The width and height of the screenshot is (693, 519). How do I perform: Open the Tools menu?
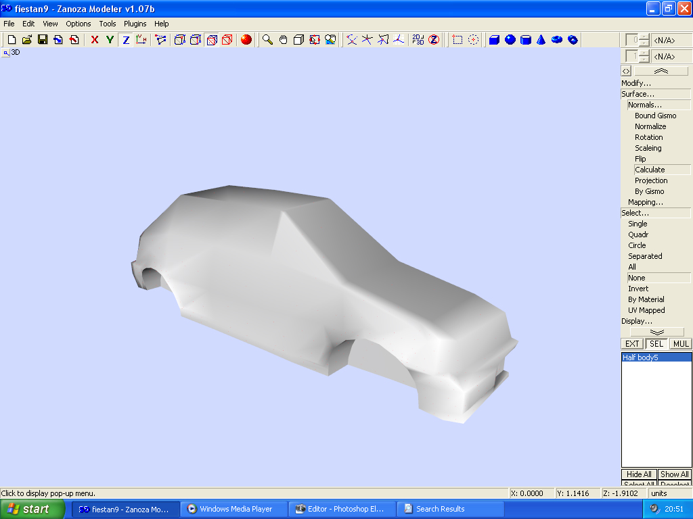[x=108, y=24]
